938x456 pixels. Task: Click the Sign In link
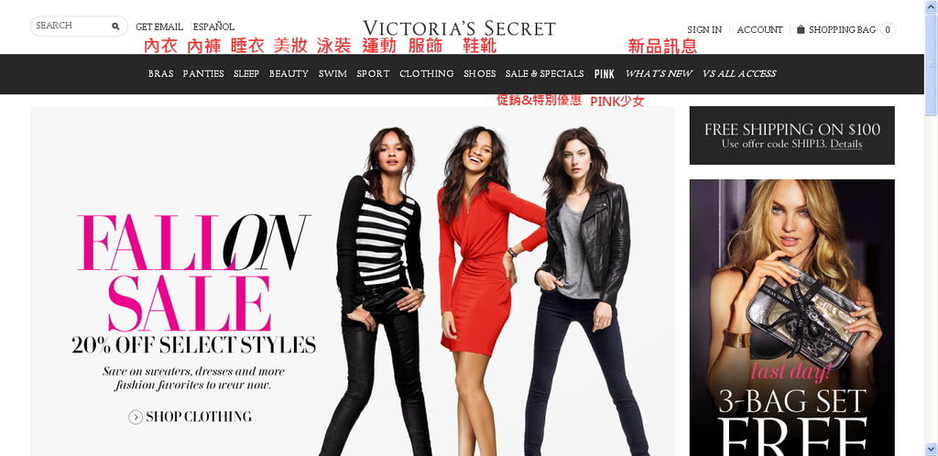click(704, 29)
